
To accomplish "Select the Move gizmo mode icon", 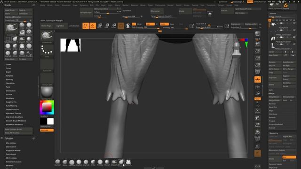I will (100, 26).
